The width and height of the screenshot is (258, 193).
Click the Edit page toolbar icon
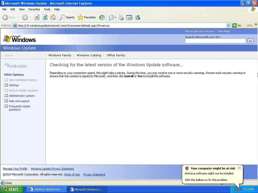129,17
